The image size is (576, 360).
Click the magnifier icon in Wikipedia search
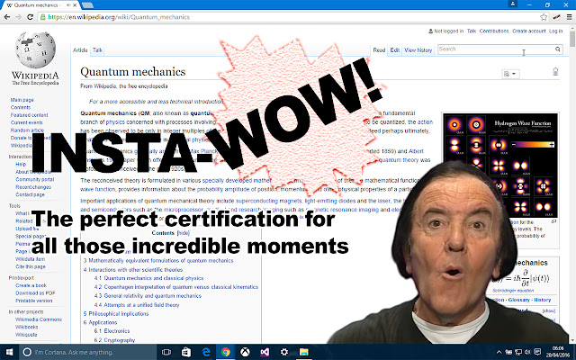[558, 49]
